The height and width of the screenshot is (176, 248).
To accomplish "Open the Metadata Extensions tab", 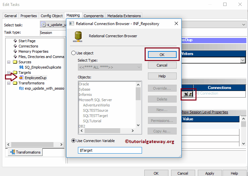I will pos(124,16).
